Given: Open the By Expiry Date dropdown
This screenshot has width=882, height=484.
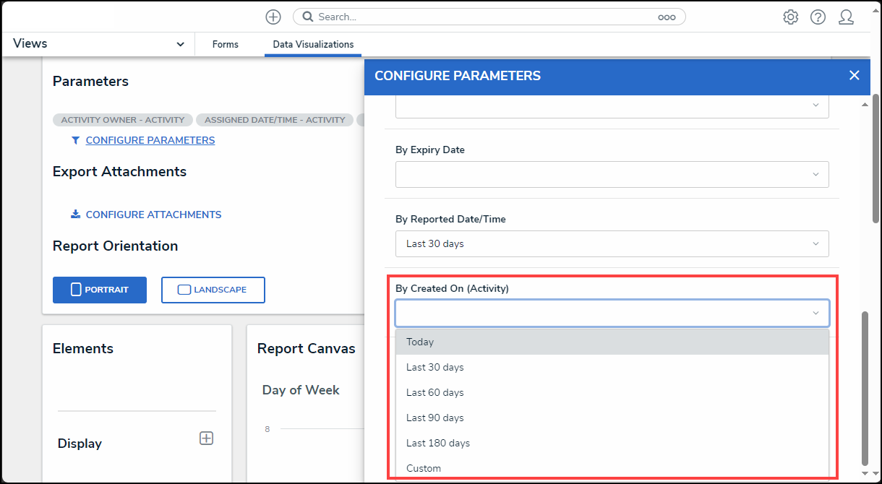Looking at the screenshot, I should click(612, 174).
